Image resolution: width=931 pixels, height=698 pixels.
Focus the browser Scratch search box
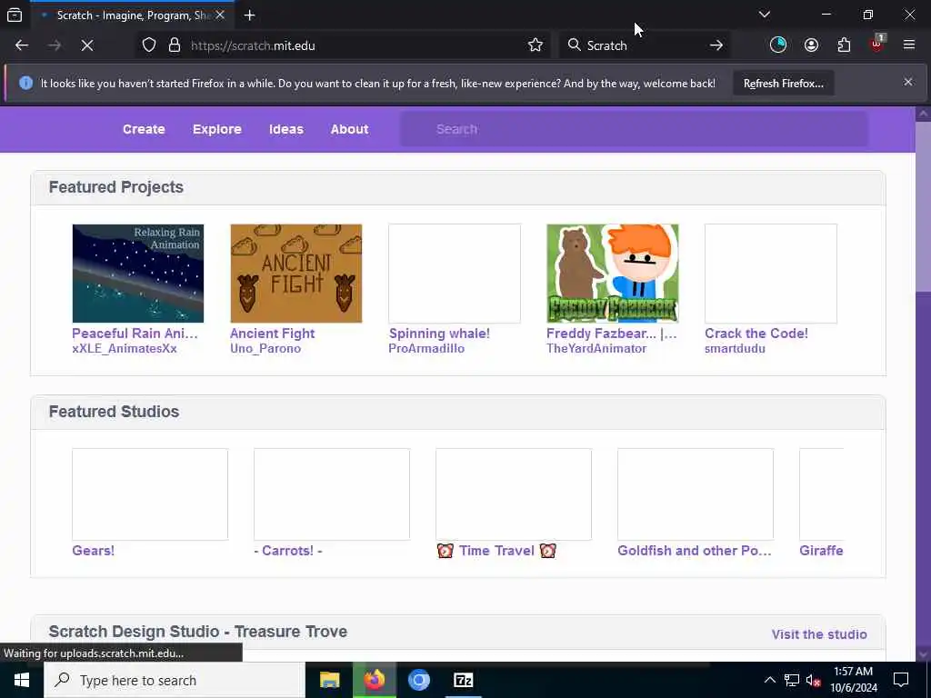click(645, 45)
